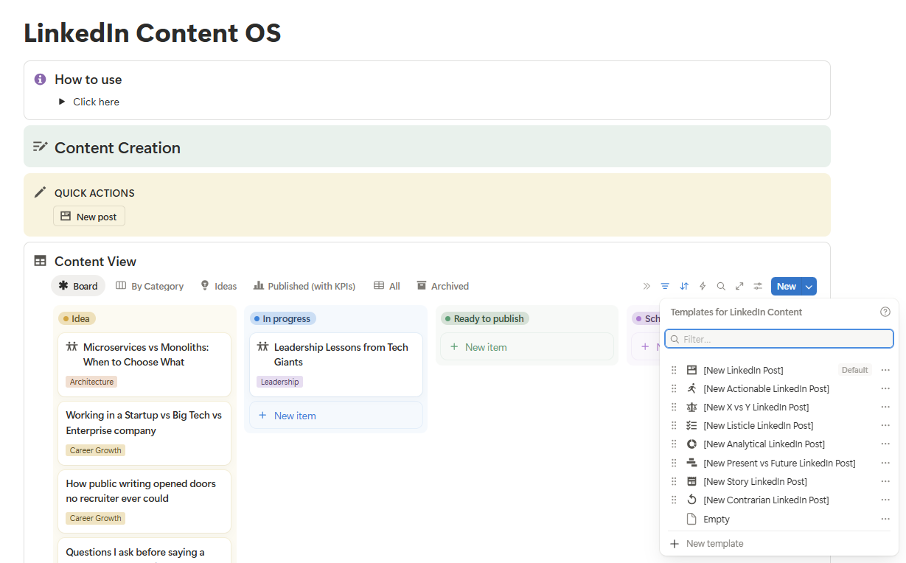Screen dimensions: 906x563
Task: Click pie-chart icon of Analytical template
Action: click(691, 444)
